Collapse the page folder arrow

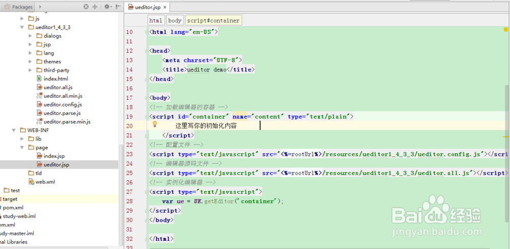click(x=22, y=147)
